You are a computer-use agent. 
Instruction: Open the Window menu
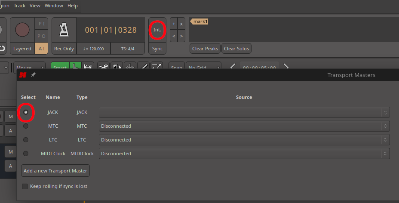pos(54,6)
